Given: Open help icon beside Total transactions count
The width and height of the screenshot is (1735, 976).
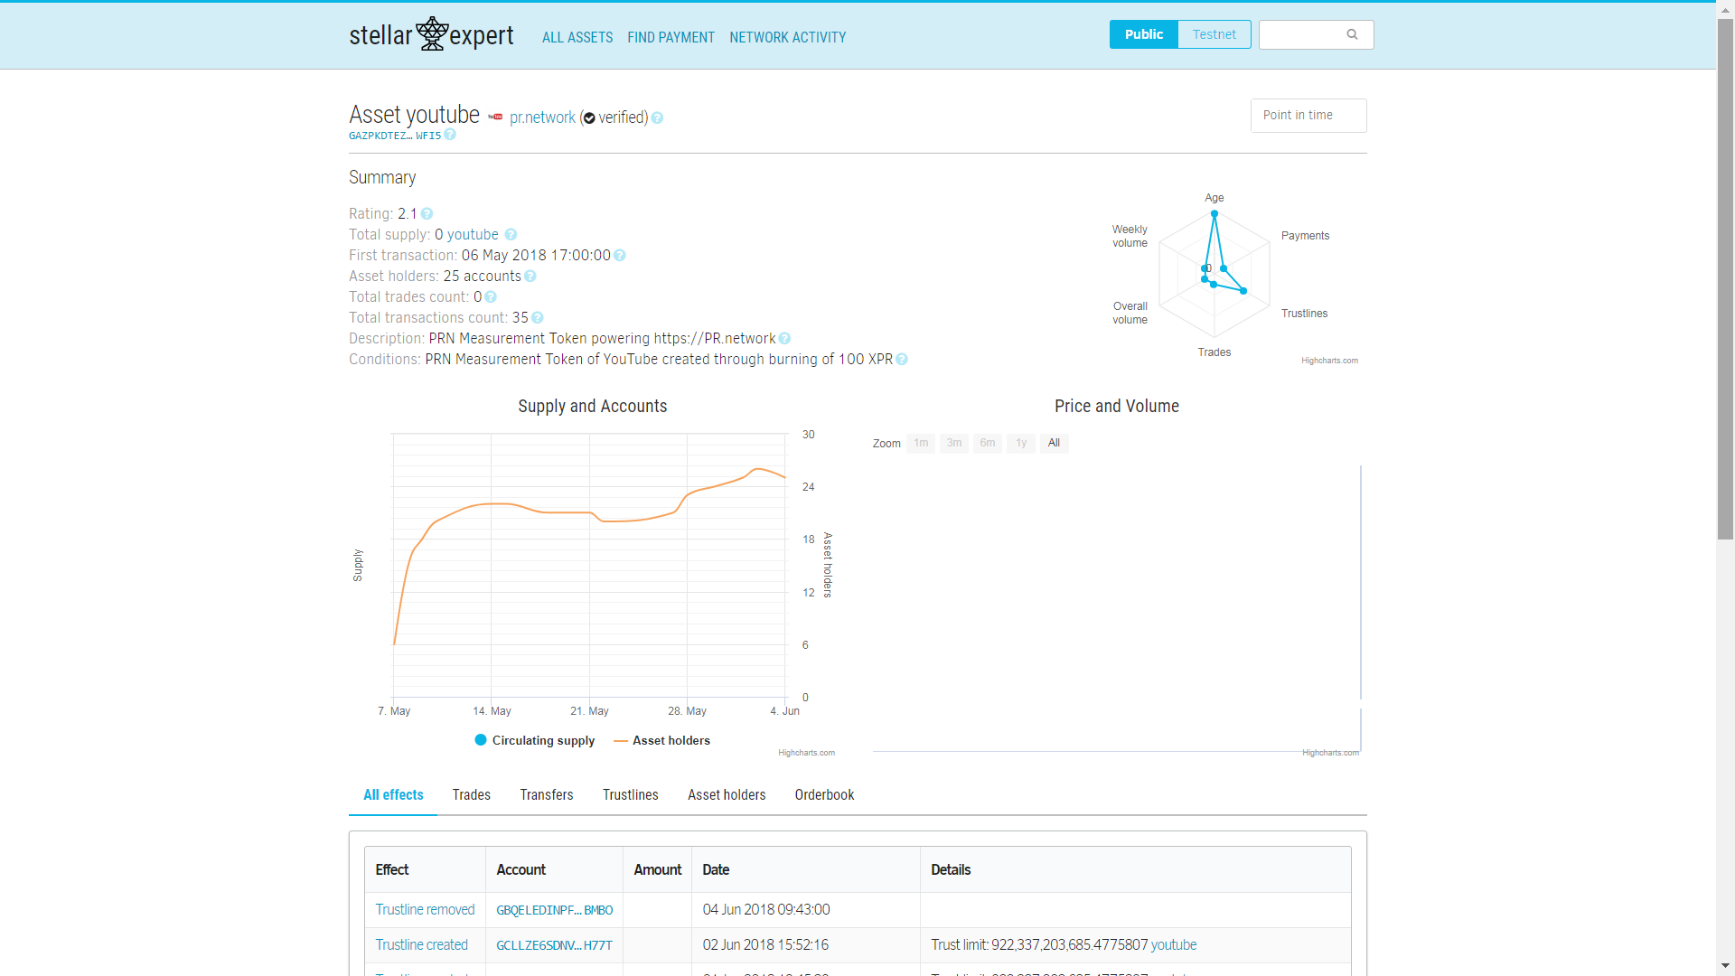Looking at the screenshot, I should click(x=538, y=318).
